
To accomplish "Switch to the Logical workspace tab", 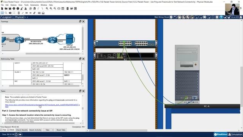I will 6,17.
